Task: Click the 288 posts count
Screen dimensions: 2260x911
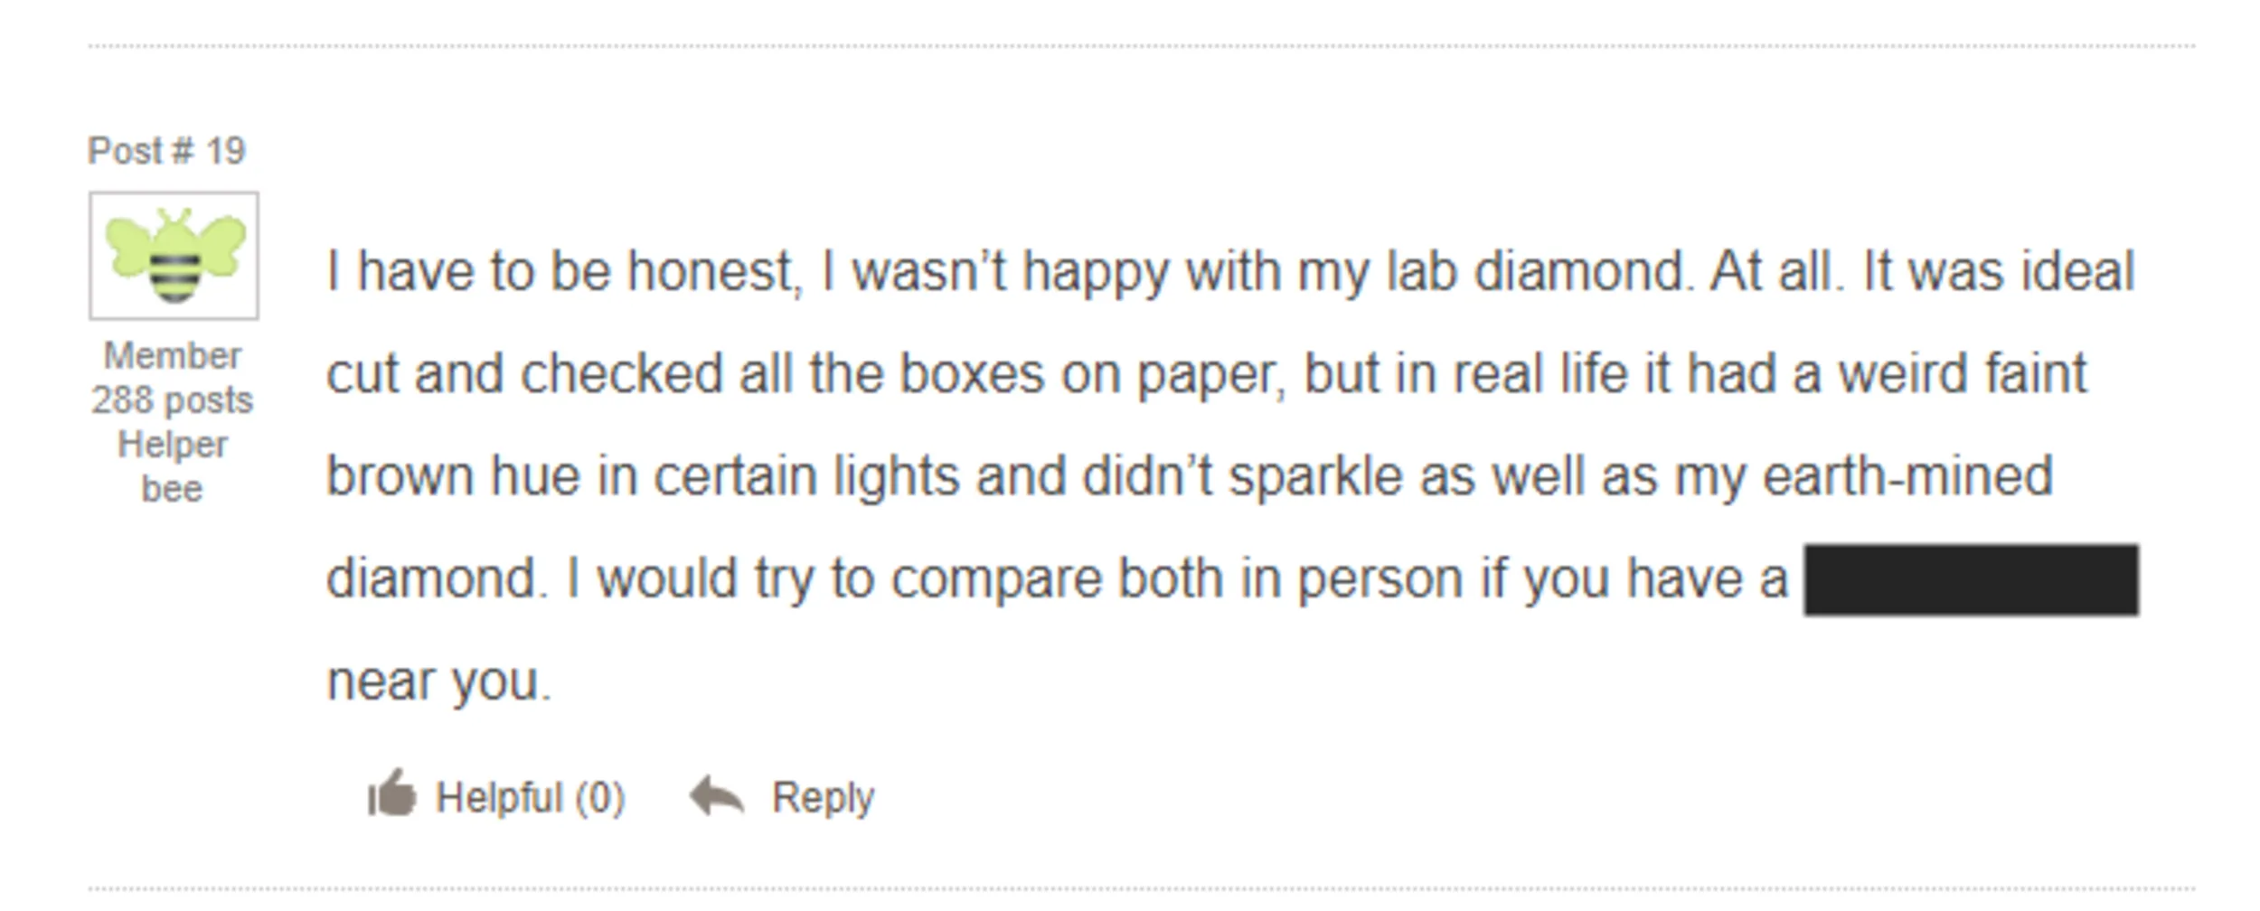Action: pos(172,400)
